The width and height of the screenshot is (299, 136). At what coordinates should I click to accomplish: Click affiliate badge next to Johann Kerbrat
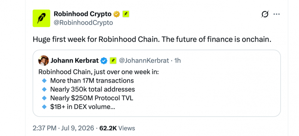[113, 61]
